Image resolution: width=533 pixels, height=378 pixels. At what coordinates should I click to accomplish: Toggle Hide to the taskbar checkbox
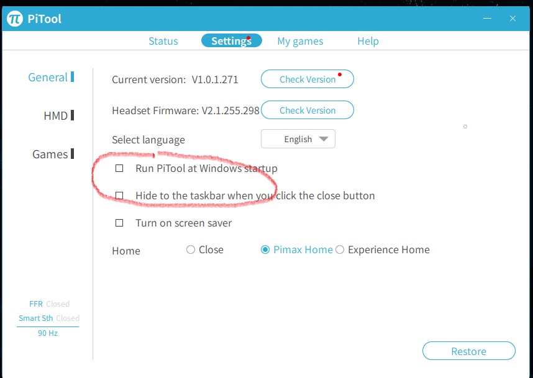tap(119, 196)
